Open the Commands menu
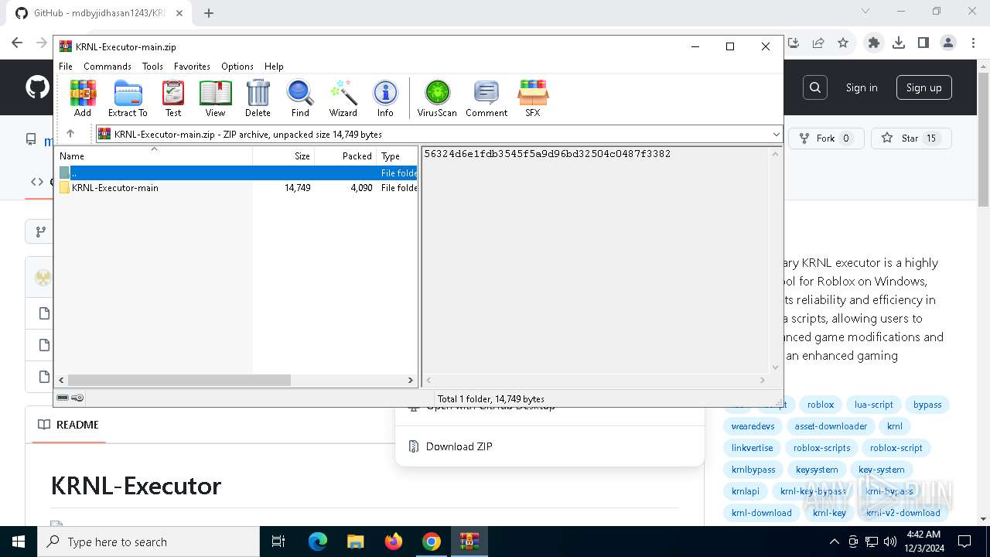Viewport: 990px width, 557px height. tap(108, 67)
